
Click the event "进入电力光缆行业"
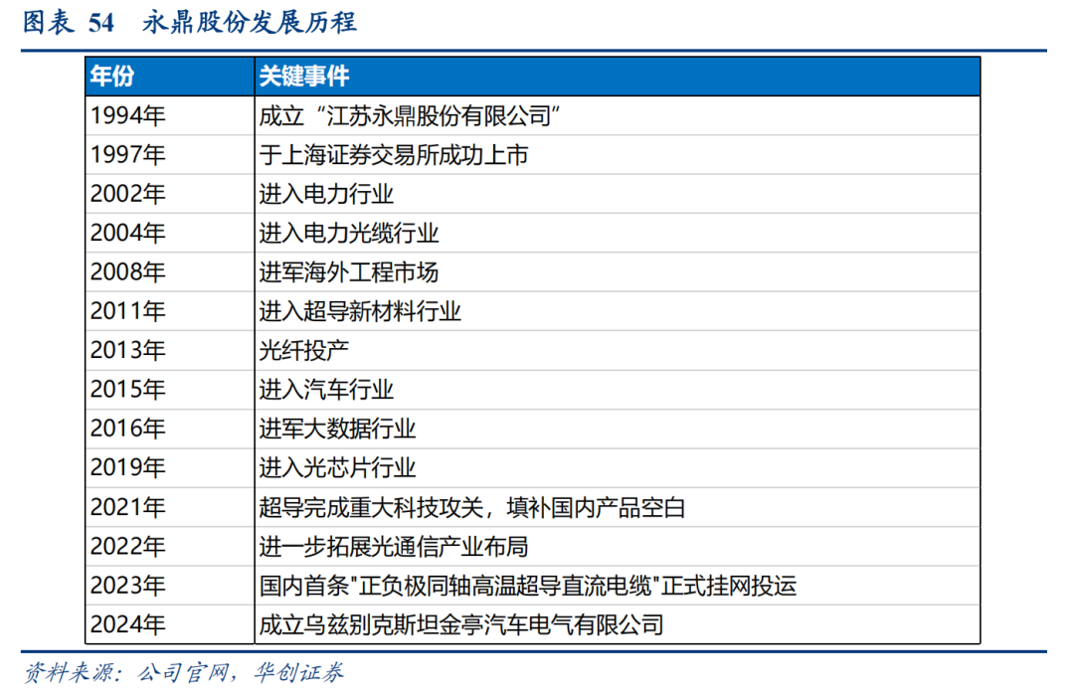point(349,234)
